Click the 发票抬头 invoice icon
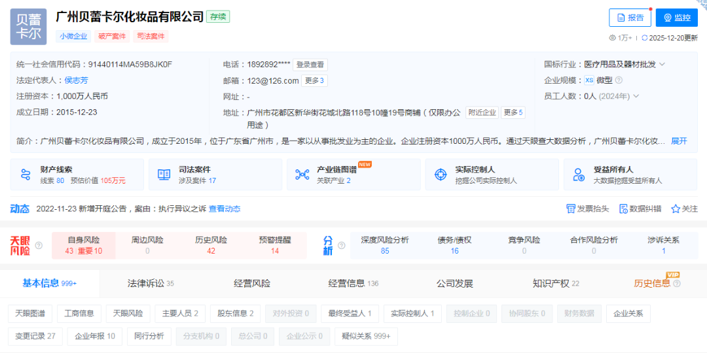Screen dimensions: 707x353 (x=571, y=209)
